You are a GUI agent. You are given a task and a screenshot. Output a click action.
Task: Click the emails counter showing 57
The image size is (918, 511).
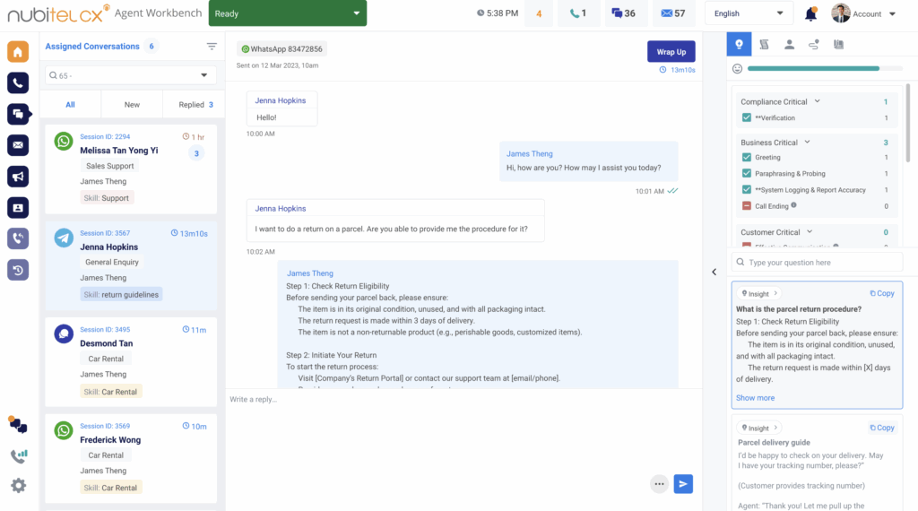pos(673,13)
